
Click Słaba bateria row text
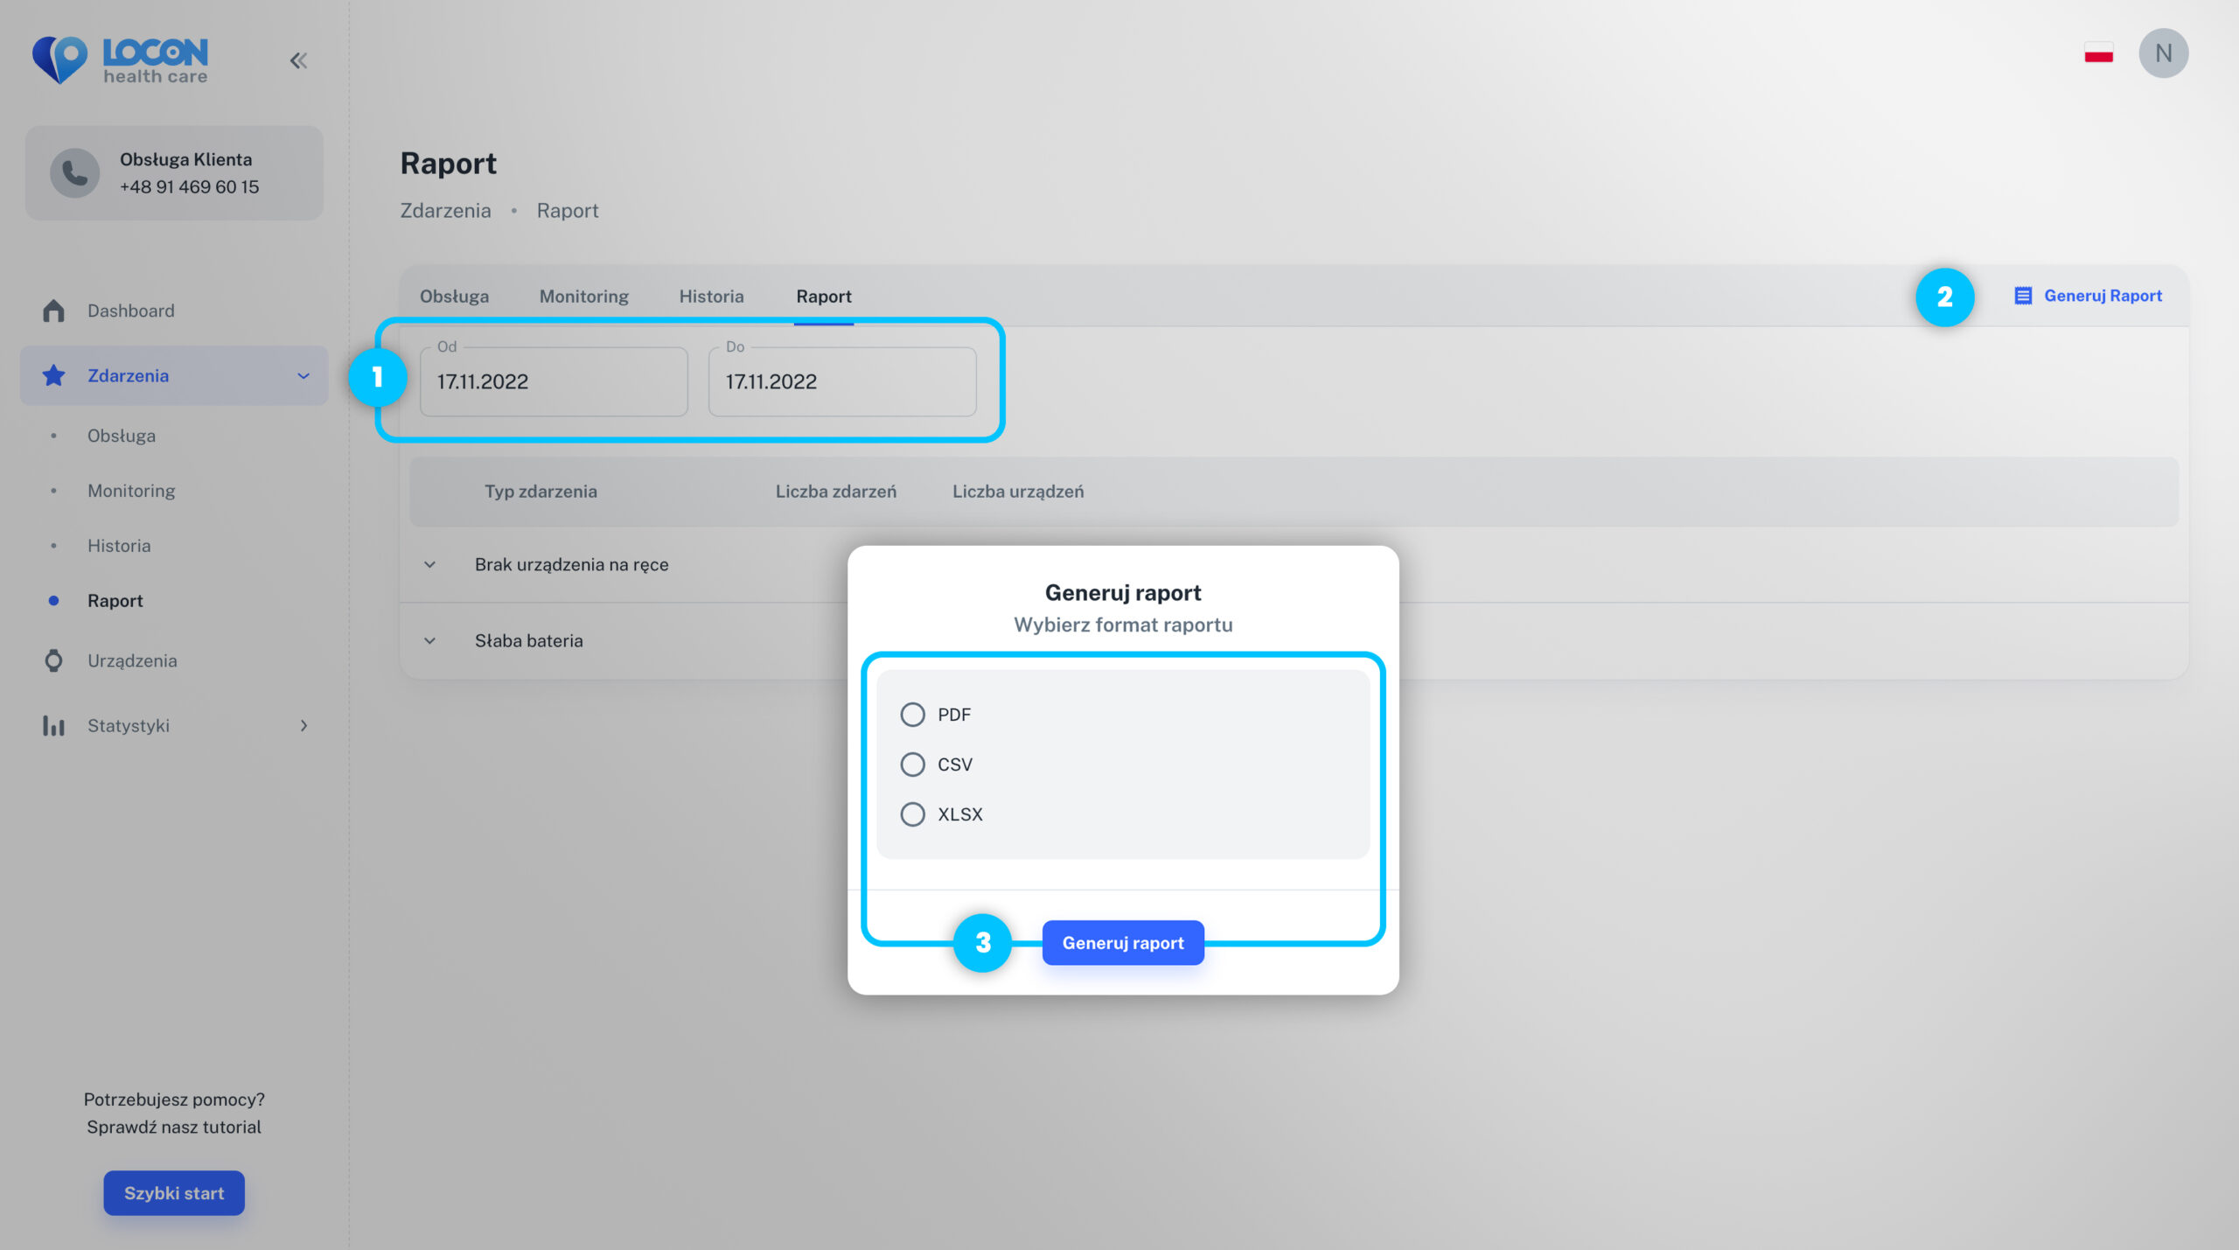click(x=528, y=641)
